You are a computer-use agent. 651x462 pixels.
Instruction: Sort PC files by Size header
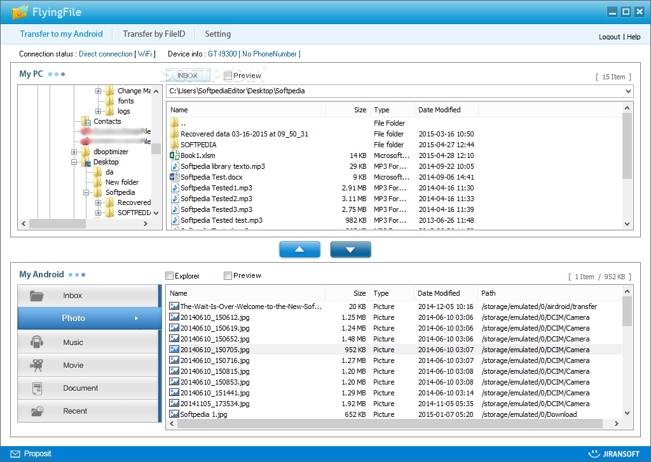coord(348,110)
